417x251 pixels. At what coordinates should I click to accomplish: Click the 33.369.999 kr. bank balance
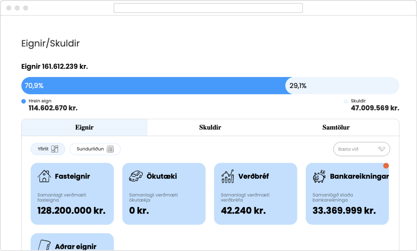[x=344, y=211]
